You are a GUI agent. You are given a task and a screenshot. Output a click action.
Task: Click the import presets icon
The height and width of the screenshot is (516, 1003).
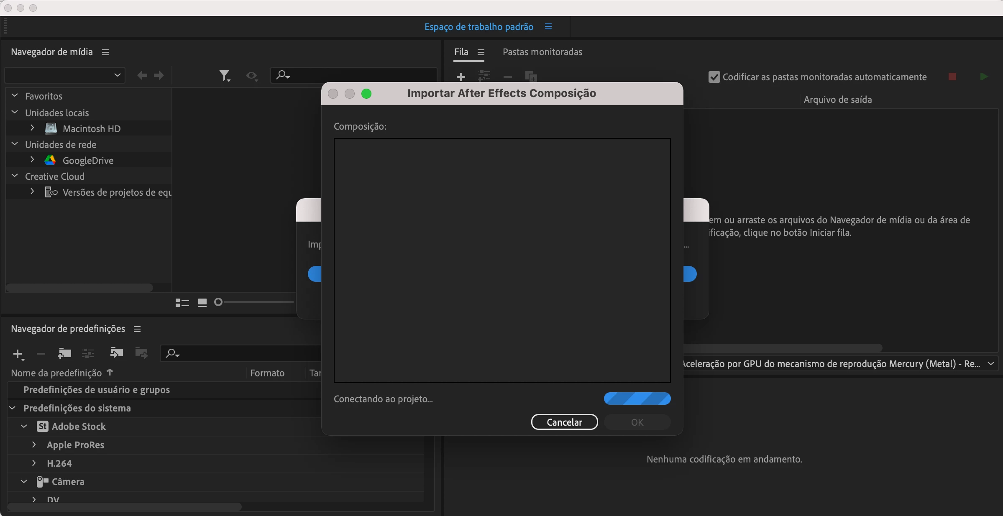[116, 353]
